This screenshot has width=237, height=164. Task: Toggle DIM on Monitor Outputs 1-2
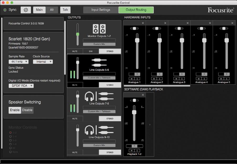pyautogui.click(x=91, y=51)
